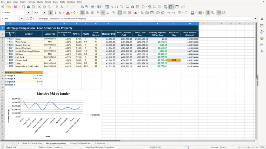Click Increase Indent icon
Screen dimensions: 266x149
169,13
